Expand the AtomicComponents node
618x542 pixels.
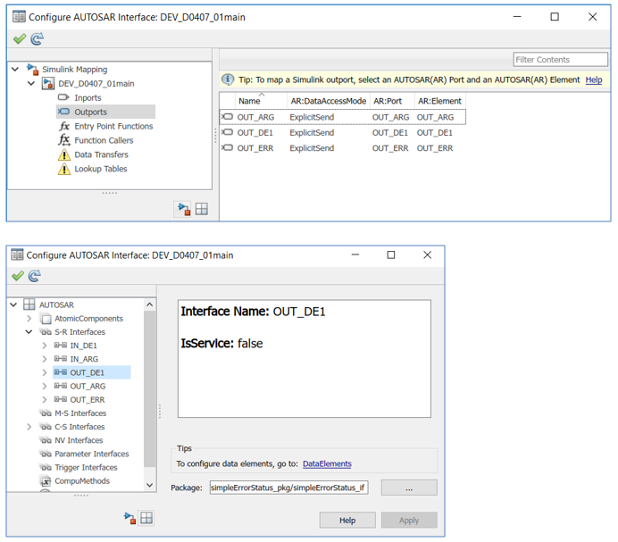29,318
